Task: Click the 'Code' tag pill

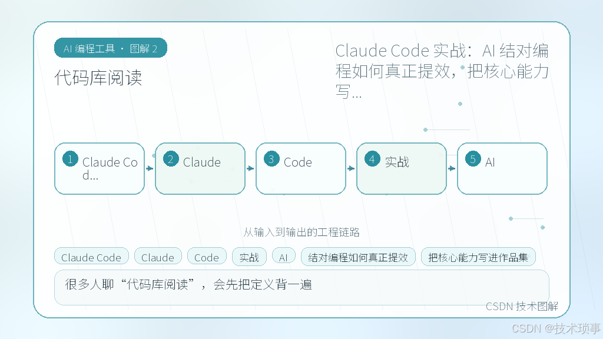Action: point(207,257)
